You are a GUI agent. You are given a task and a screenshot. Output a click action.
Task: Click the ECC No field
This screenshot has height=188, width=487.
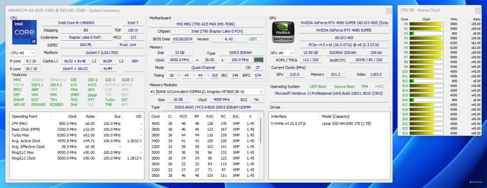(x=257, y=100)
